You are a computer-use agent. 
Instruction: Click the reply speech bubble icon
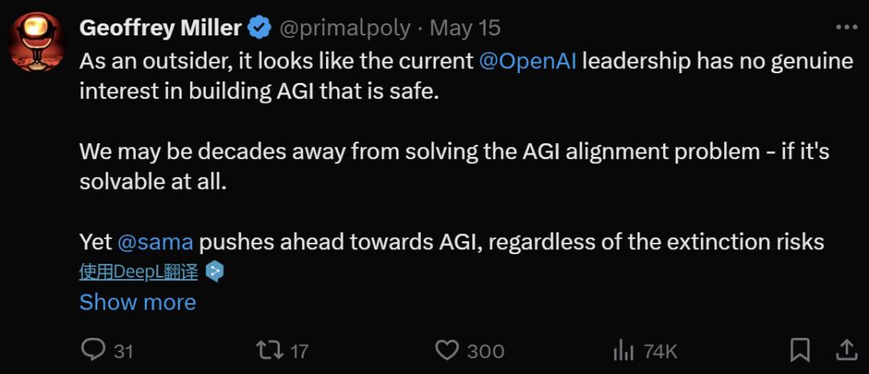[94, 350]
